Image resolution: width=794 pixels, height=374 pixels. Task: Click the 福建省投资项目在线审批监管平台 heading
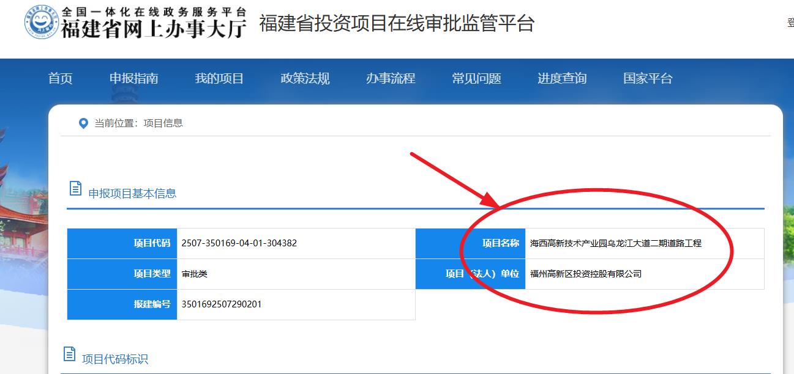[397, 23]
